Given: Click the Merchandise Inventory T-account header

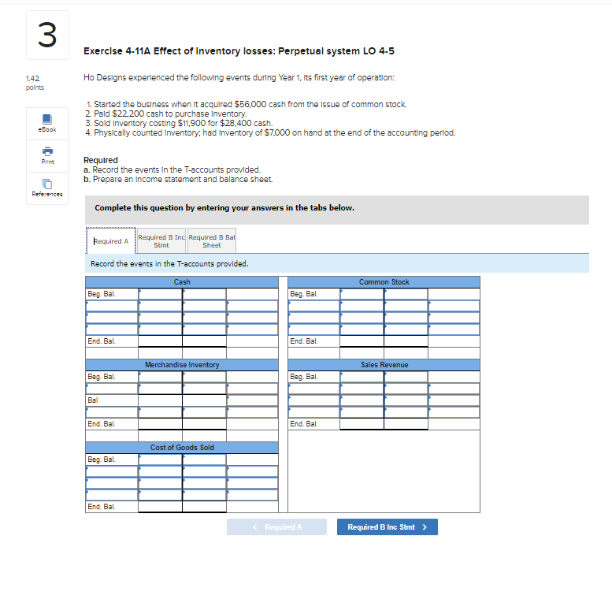Looking at the screenshot, I should [x=182, y=365].
